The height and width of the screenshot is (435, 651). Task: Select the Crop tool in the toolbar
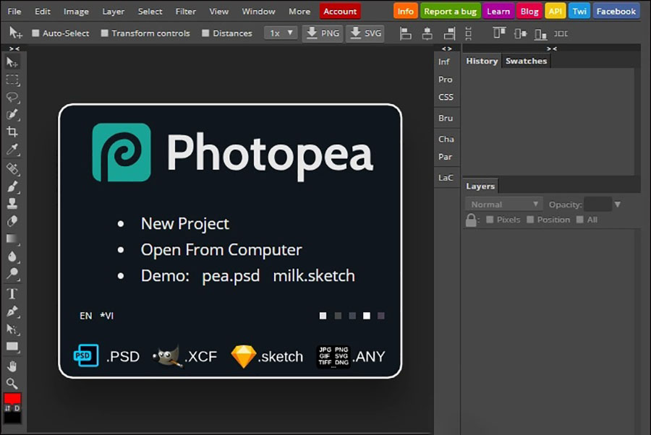click(12, 132)
